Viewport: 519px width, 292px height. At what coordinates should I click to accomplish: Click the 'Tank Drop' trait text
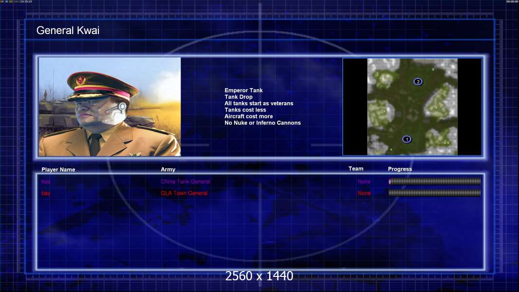(239, 97)
